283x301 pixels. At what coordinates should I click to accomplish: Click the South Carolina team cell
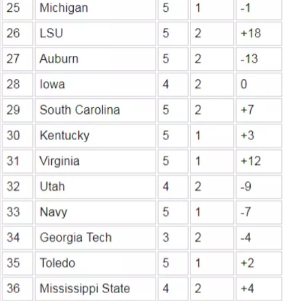click(x=95, y=110)
